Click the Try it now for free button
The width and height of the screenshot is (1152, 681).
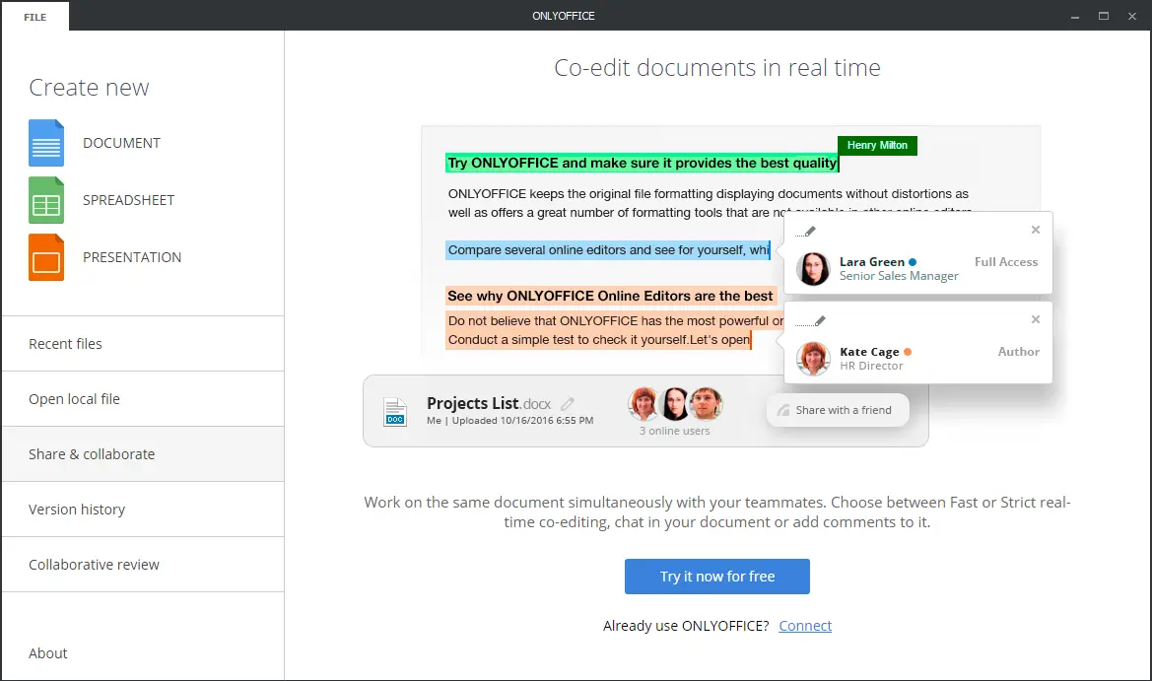[x=717, y=577]
